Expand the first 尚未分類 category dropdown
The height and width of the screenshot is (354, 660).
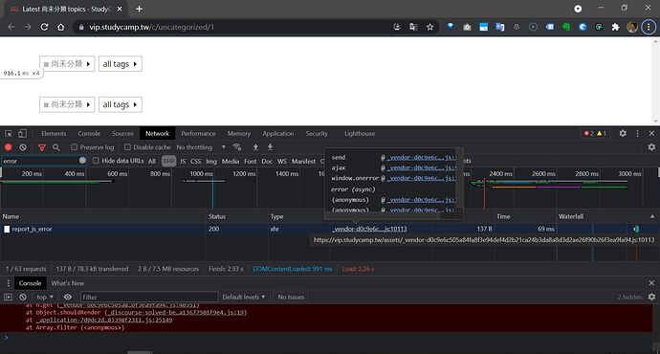[67, 64]
